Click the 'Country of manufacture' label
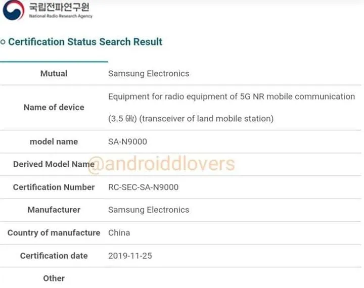The height and width of the screenshot is (288, 364). click(x=54, y=233)
